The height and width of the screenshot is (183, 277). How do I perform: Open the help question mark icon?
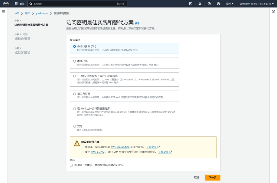209,4
